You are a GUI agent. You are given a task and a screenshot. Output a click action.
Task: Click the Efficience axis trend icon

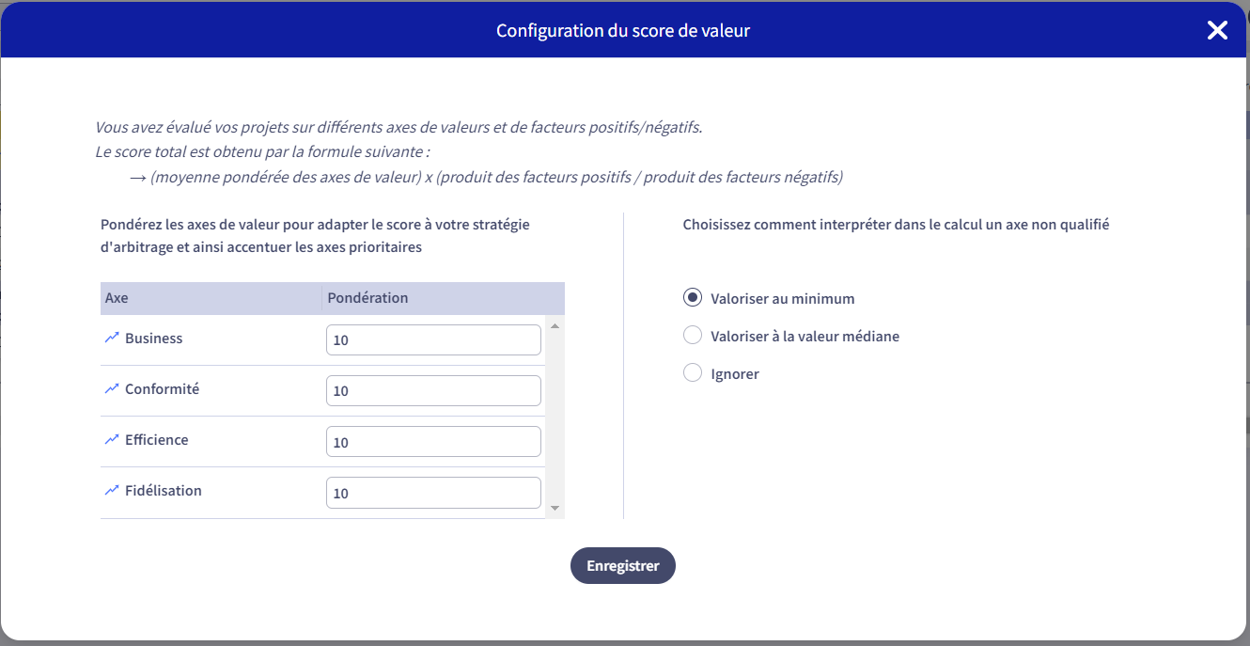[112, 439]
